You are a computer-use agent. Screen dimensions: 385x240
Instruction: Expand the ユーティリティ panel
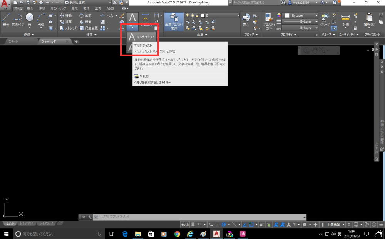click(x=349, y=35)
